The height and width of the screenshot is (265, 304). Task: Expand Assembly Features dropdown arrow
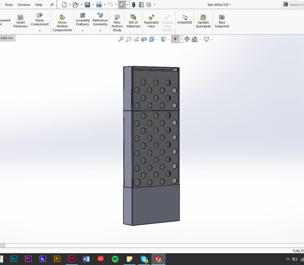tap(83, 31)
